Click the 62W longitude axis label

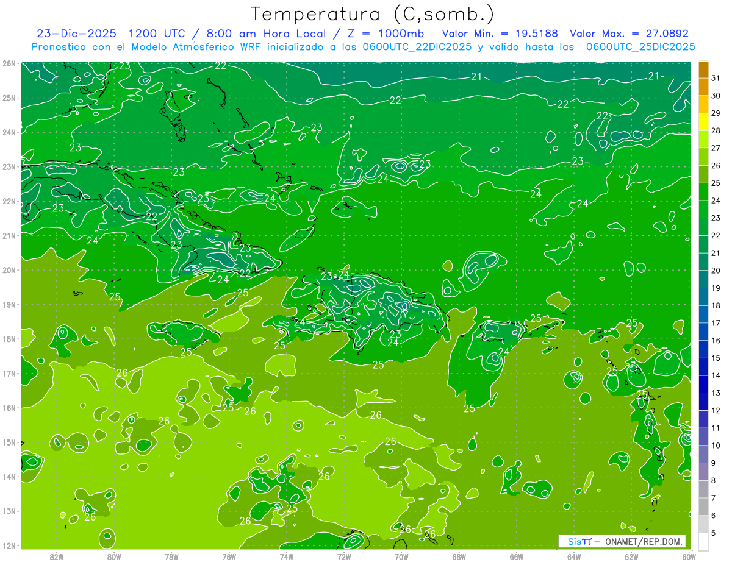[x=631, y=556]
